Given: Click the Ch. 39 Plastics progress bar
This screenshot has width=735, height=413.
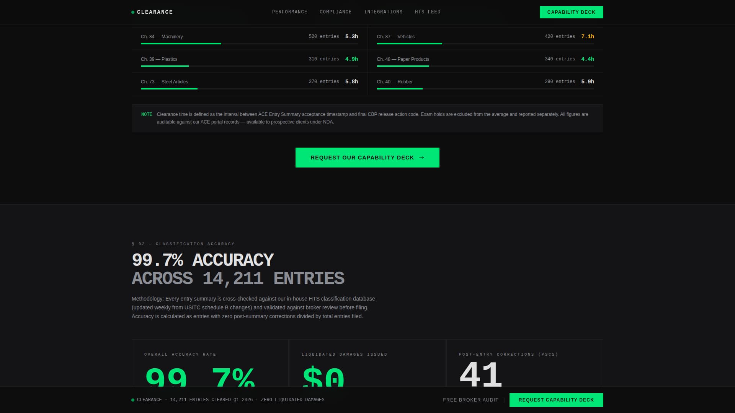Looking at the screenshot, I should (x=250, y=66).
